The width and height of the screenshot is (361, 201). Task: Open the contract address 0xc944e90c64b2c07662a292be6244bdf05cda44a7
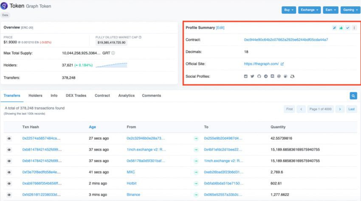click(x=286, y=40)
